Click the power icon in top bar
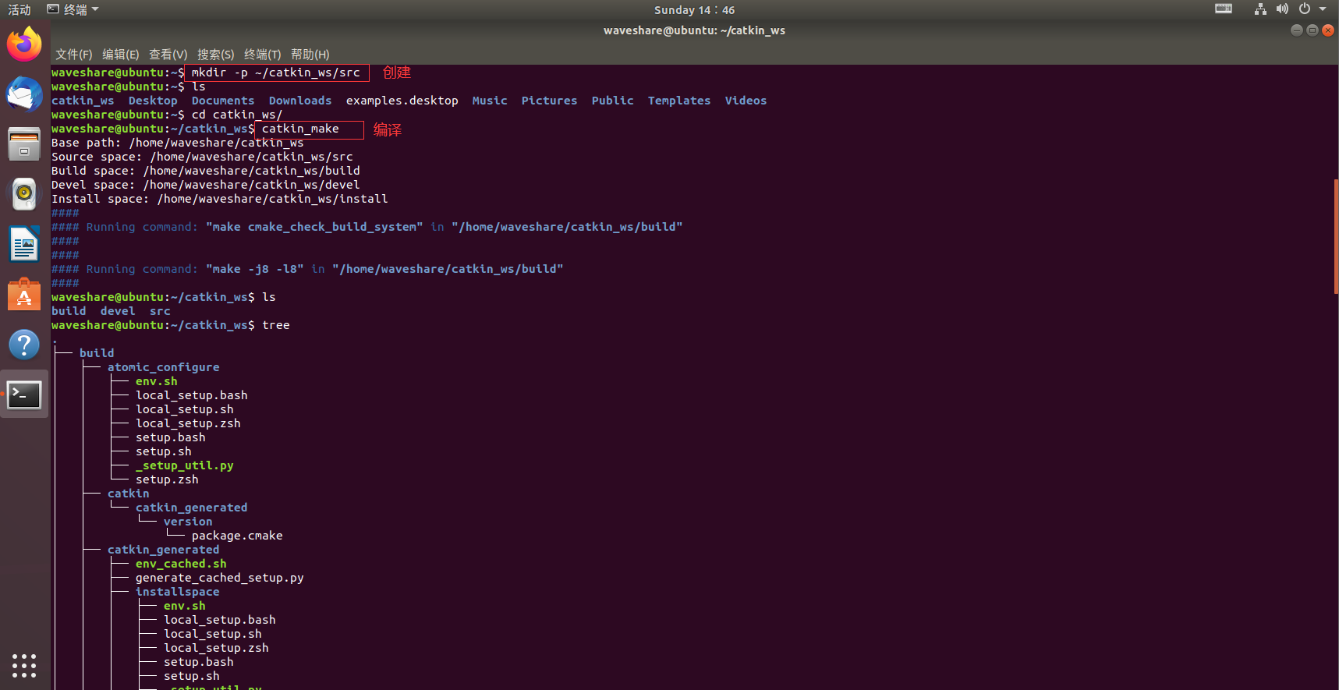The image size is (1339, 690). (x=1305, y=9)
